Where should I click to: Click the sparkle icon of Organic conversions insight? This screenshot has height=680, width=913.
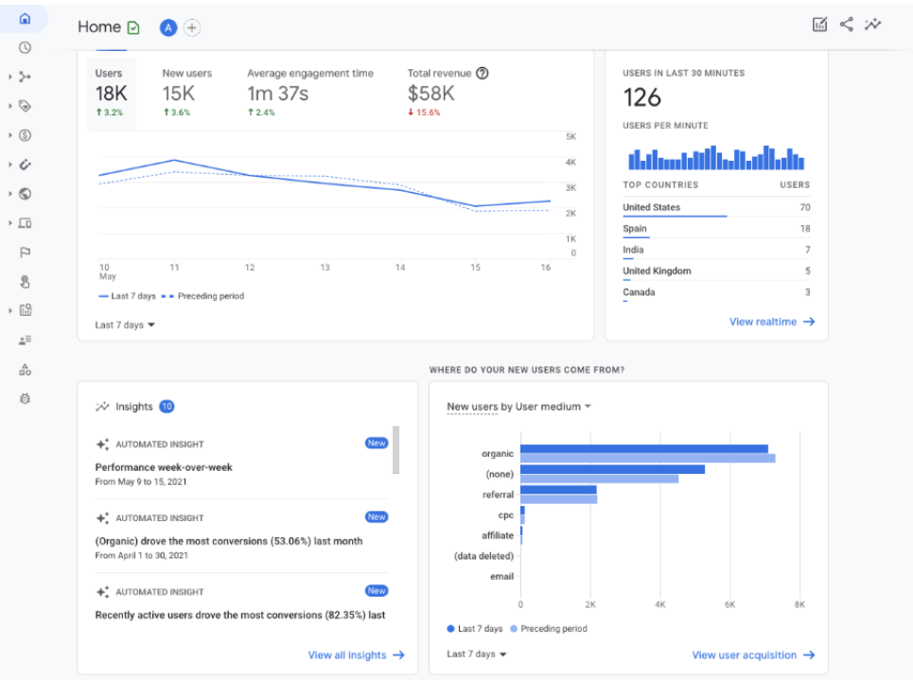coord(102,518)
